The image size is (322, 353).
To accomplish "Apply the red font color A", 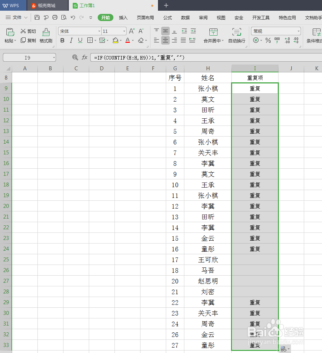I will [128, 41].
